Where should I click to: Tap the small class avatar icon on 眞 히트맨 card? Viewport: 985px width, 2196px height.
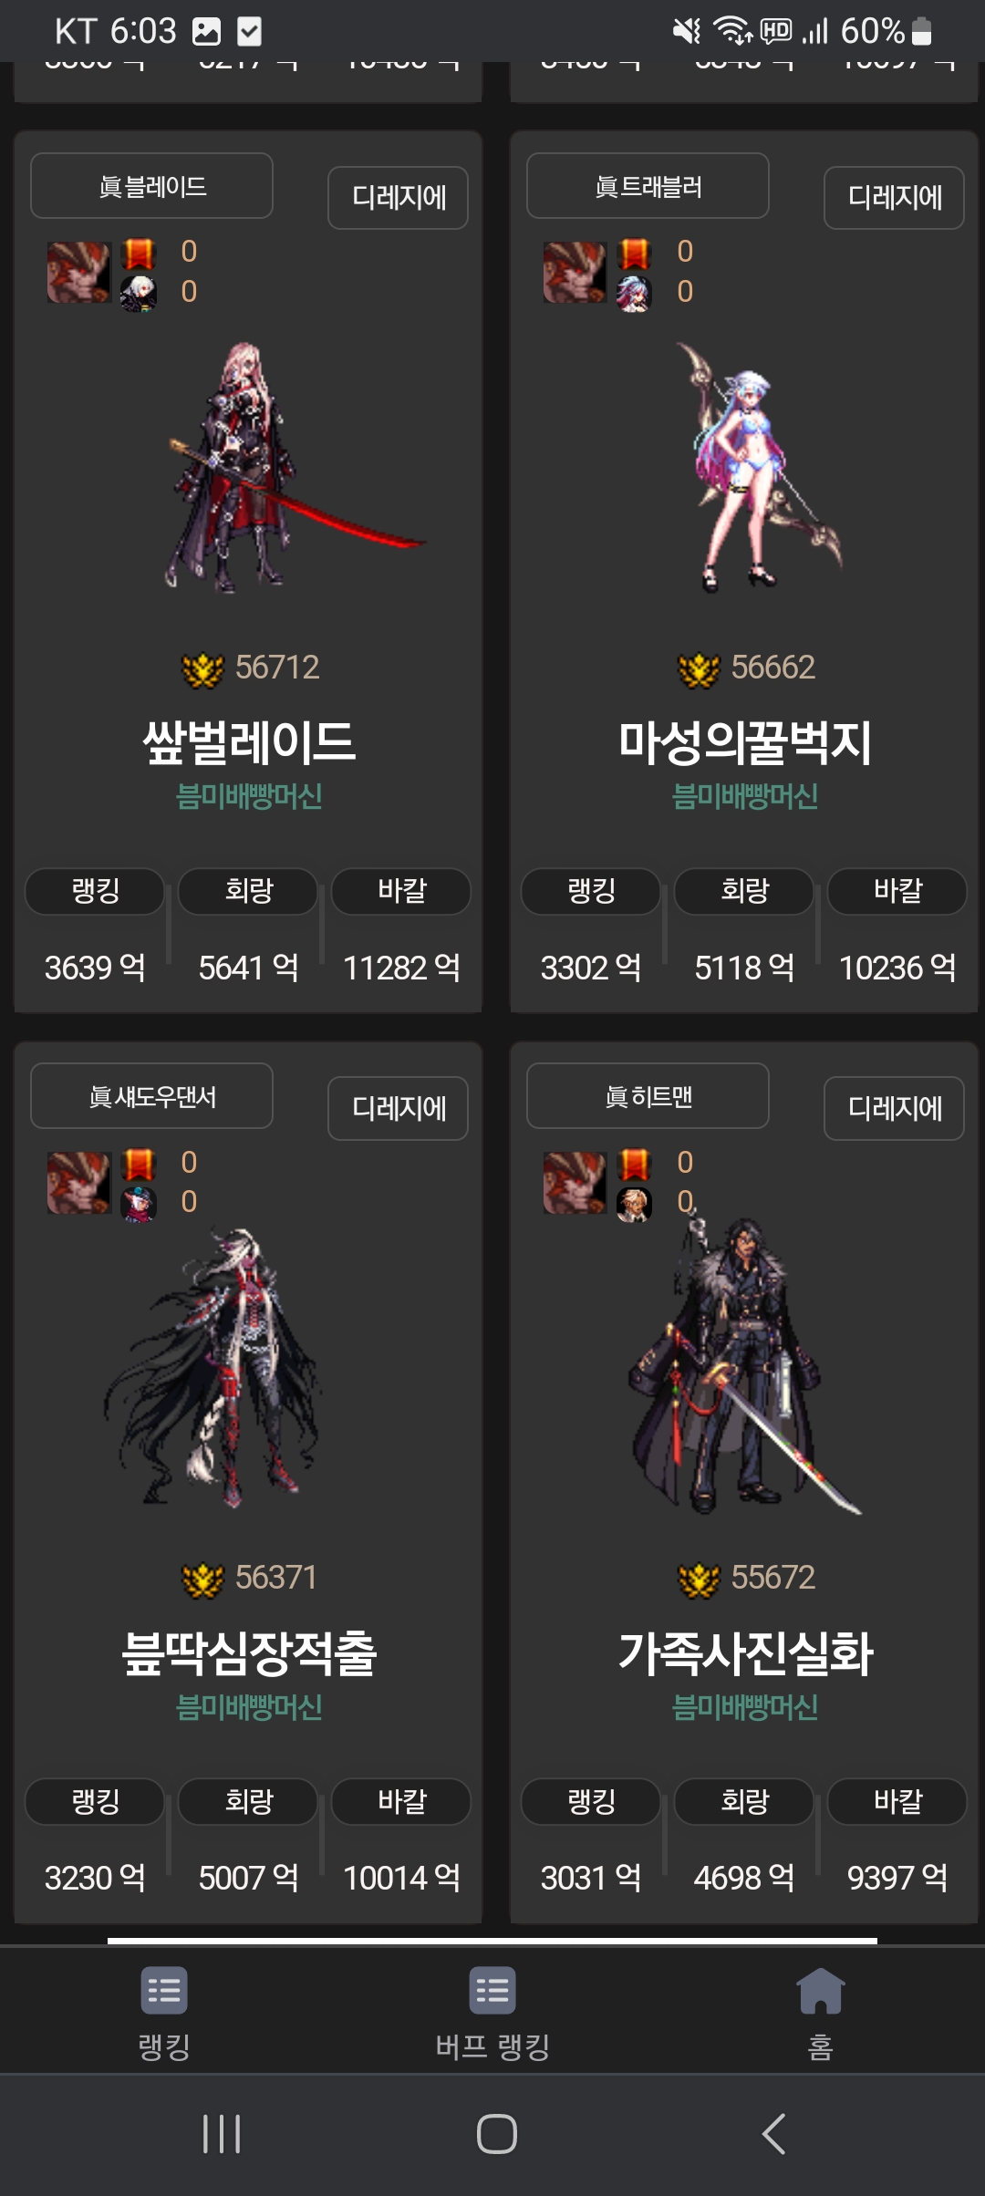click(x=634, y=1204)
